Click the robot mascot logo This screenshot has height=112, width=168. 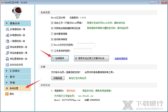coord(17,13)
